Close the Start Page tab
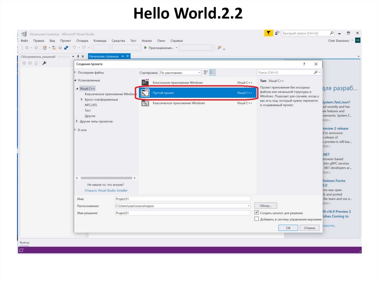Viewport: 379px width, 284px height. 128,56
